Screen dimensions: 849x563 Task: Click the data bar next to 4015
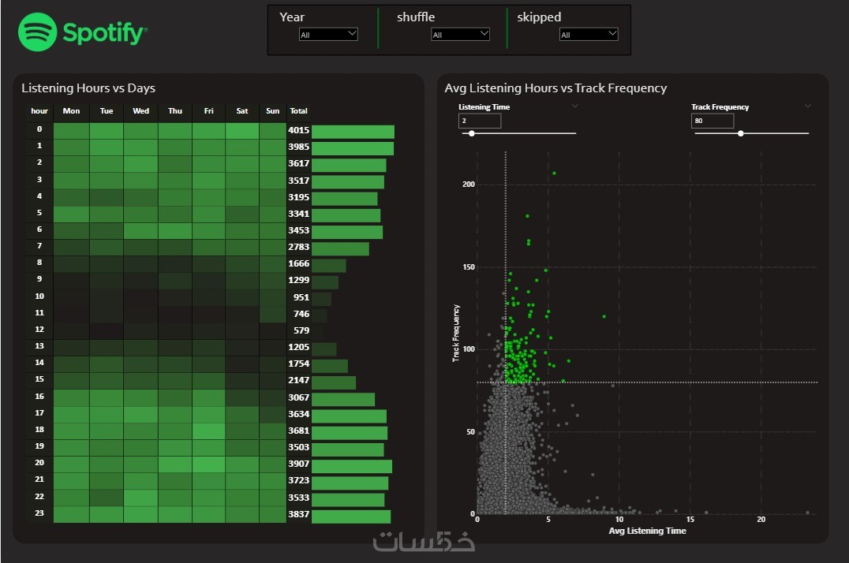coord(353,132)
